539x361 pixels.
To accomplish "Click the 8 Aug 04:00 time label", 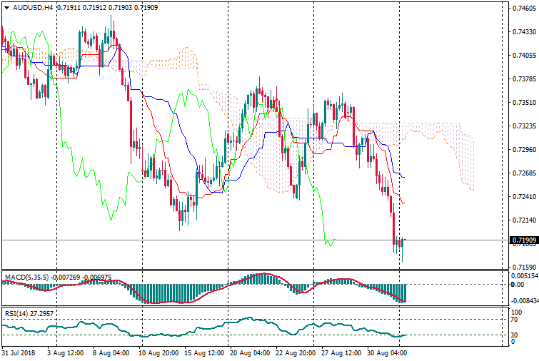I will [111, 353].
